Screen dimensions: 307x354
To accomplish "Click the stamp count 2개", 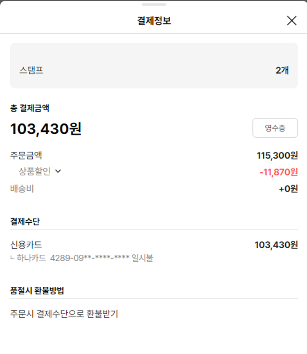I will 282,70.
